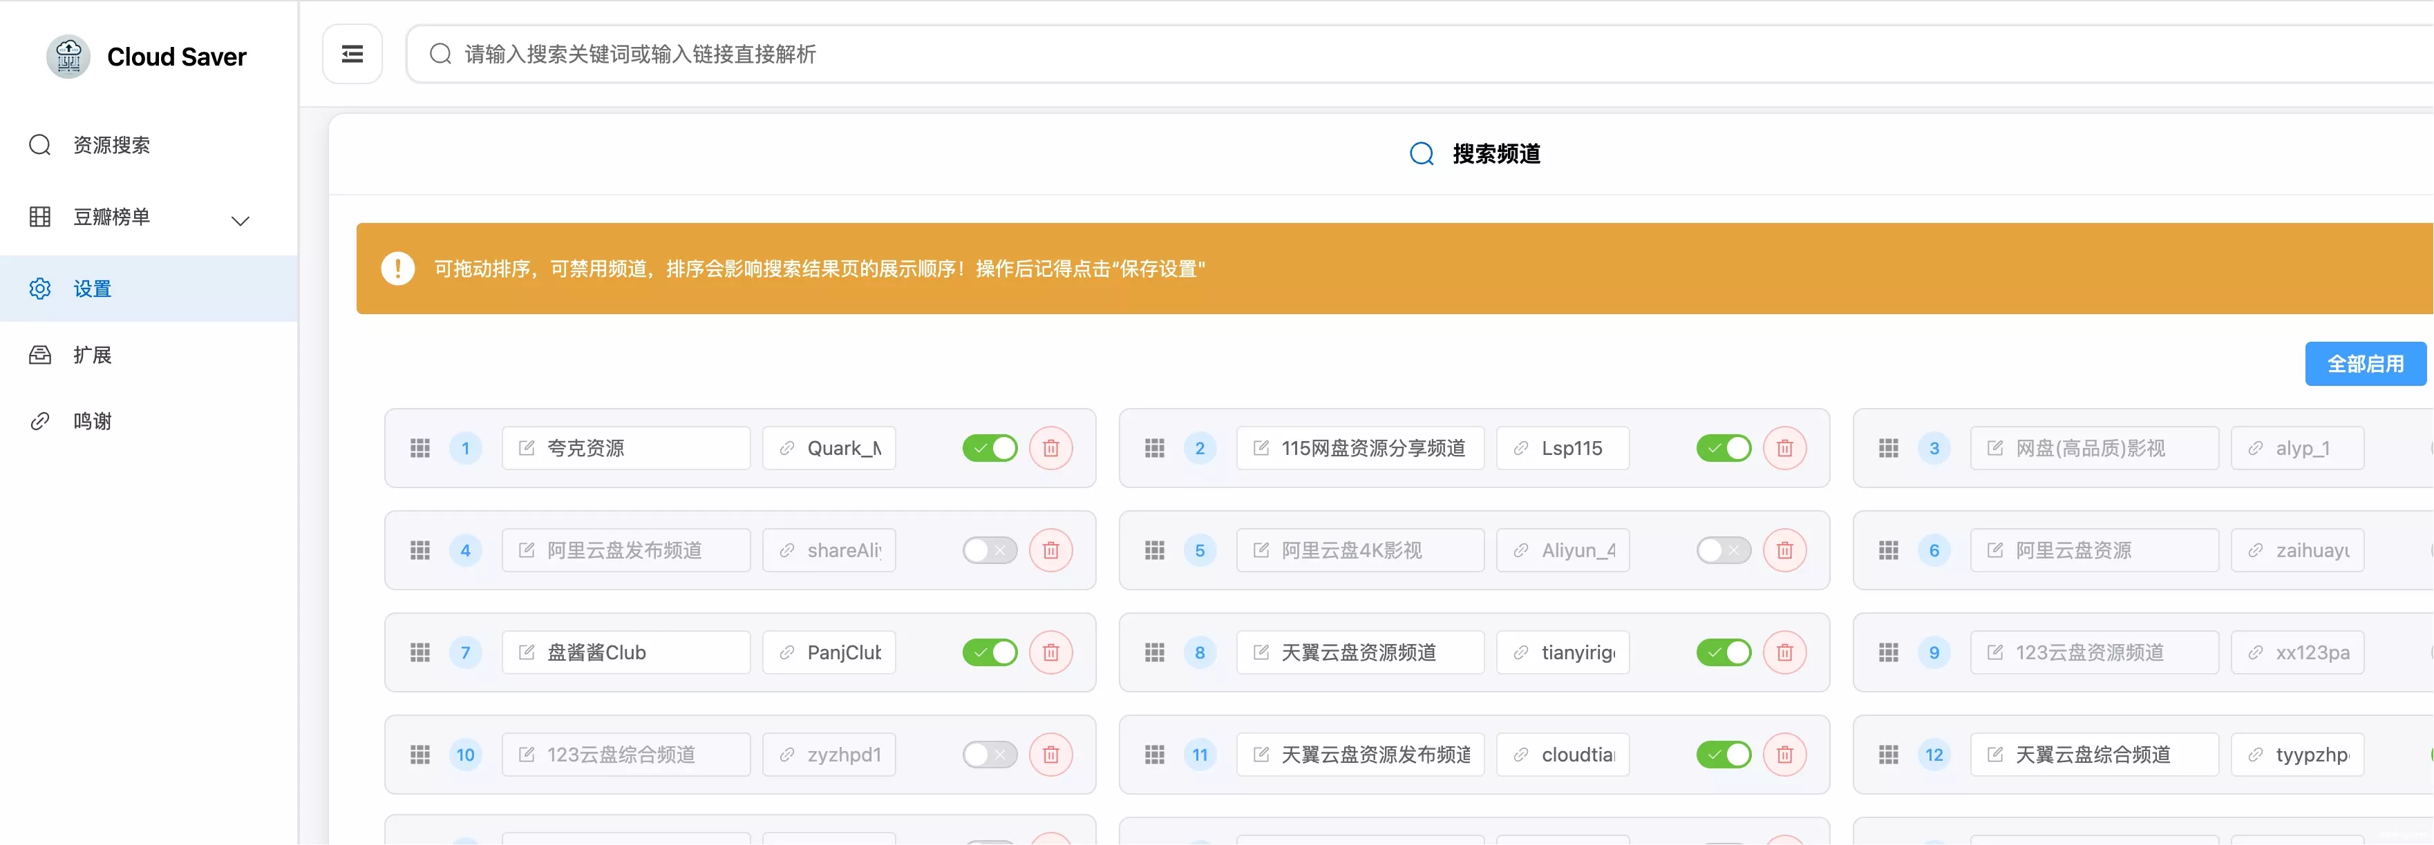Open 豆瓣榜单 in sidebar
The image size is (2434, 845).
[149, 217]
